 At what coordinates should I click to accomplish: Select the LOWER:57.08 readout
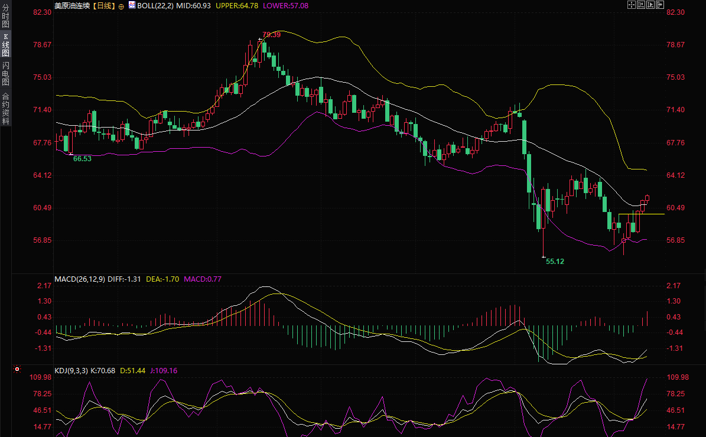(285, 6)
